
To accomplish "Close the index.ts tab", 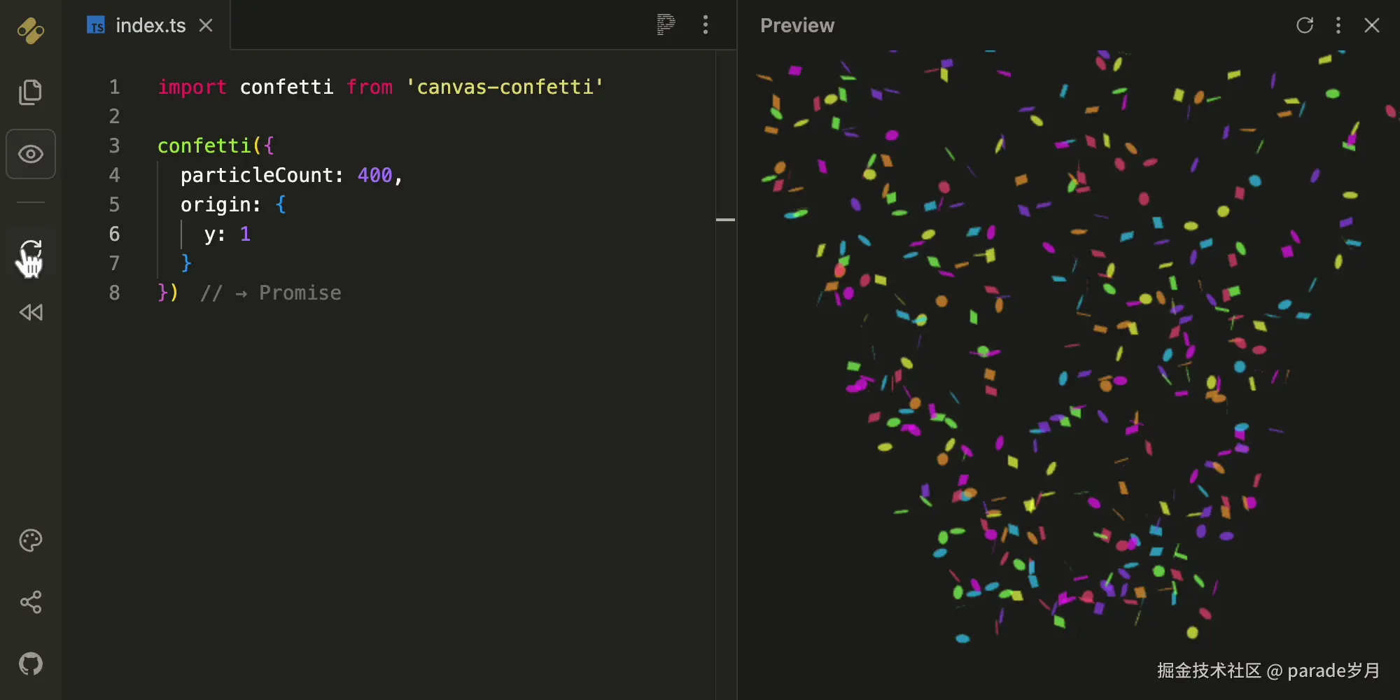I will (205, 25).
